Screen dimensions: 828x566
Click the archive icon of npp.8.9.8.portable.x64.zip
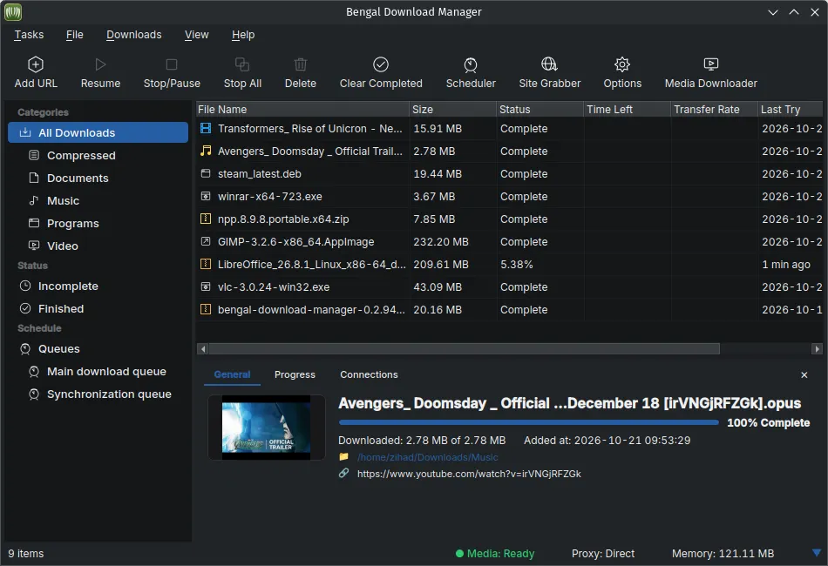[x=206, y=219]
